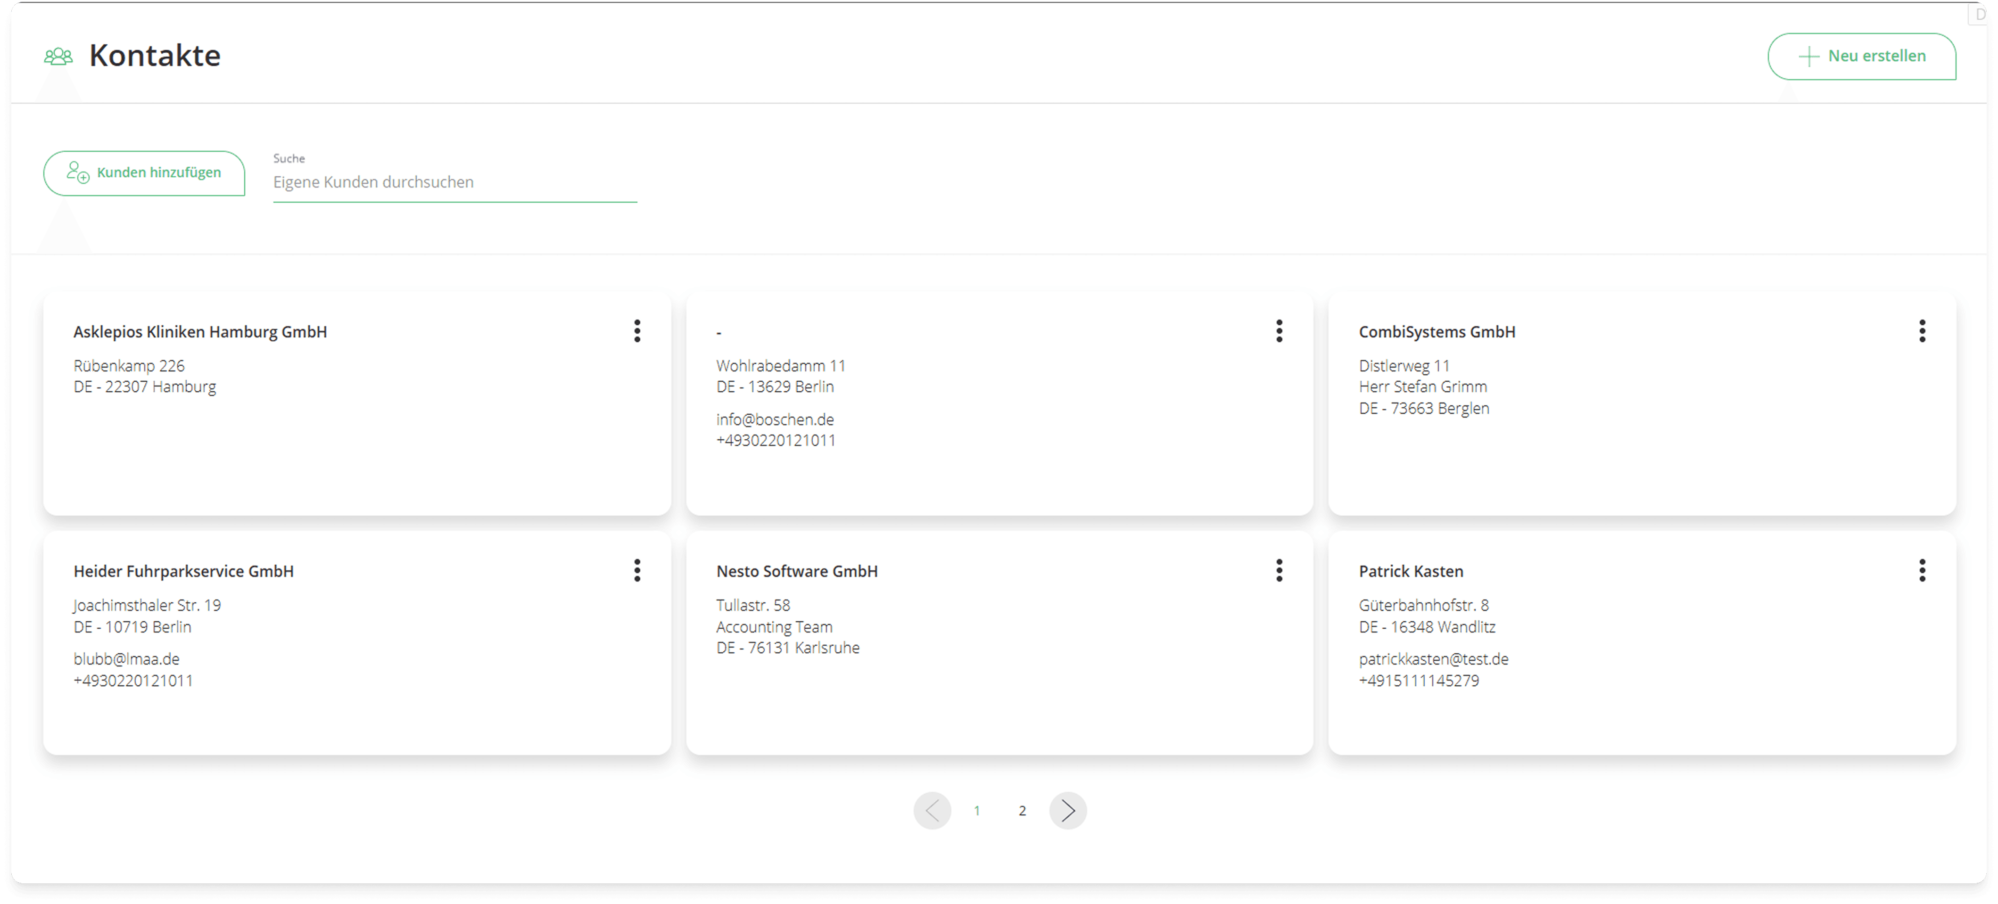Switch to page 2
This screenshot has height=904, width=1998.
tap(1022, 811)
